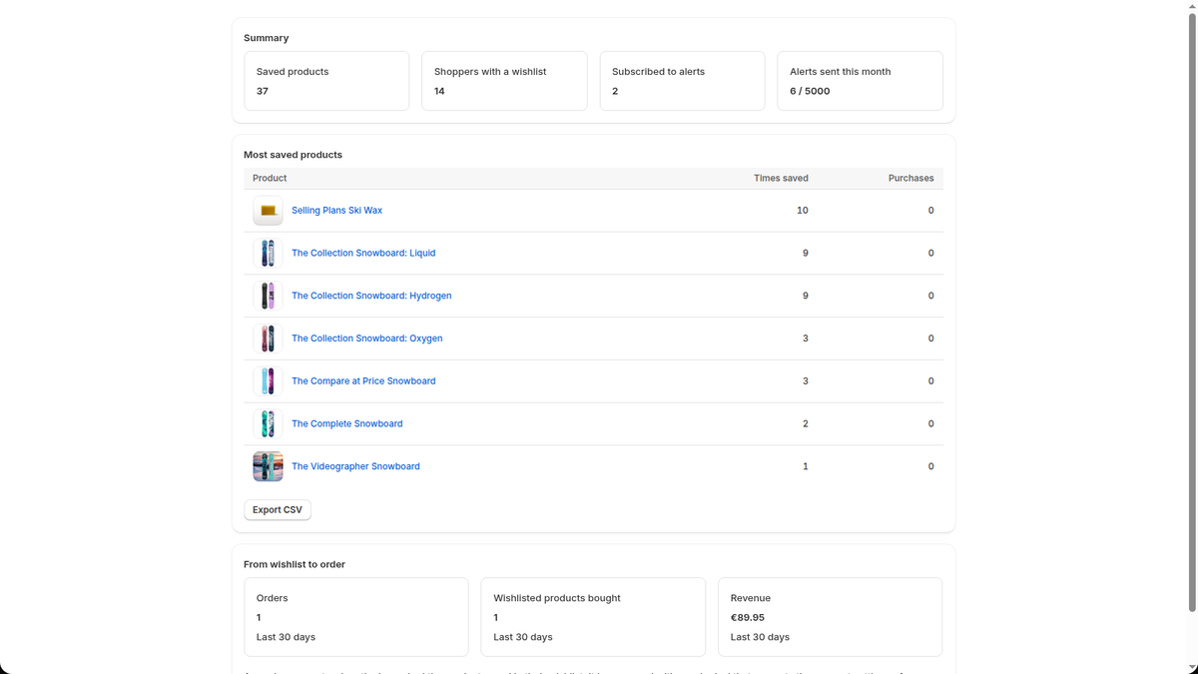Open The Compare at Price Snowboard link
The width and height of the screenshot is (1198, 674).
tap(363, 381)
